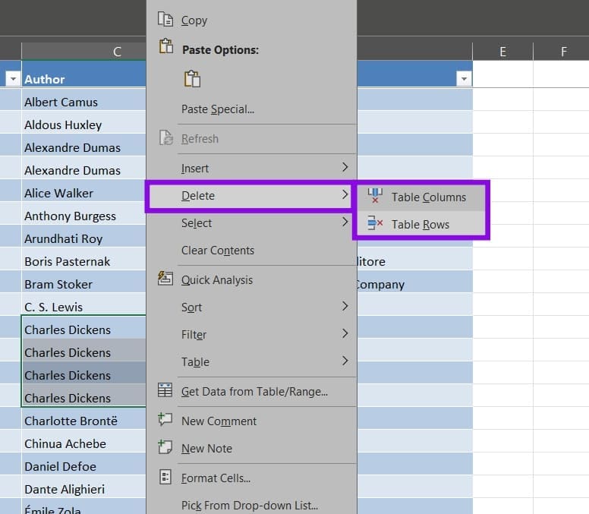Select the Émile Zola cell

83,506
